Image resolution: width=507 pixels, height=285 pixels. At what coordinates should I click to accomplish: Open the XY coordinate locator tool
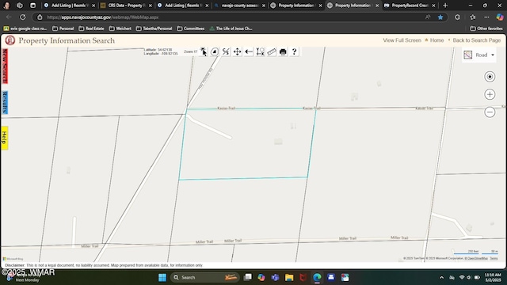pyautogui.click(x=261, y=51)
